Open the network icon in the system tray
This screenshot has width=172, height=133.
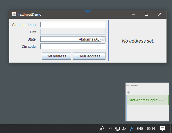pos(117,129)
